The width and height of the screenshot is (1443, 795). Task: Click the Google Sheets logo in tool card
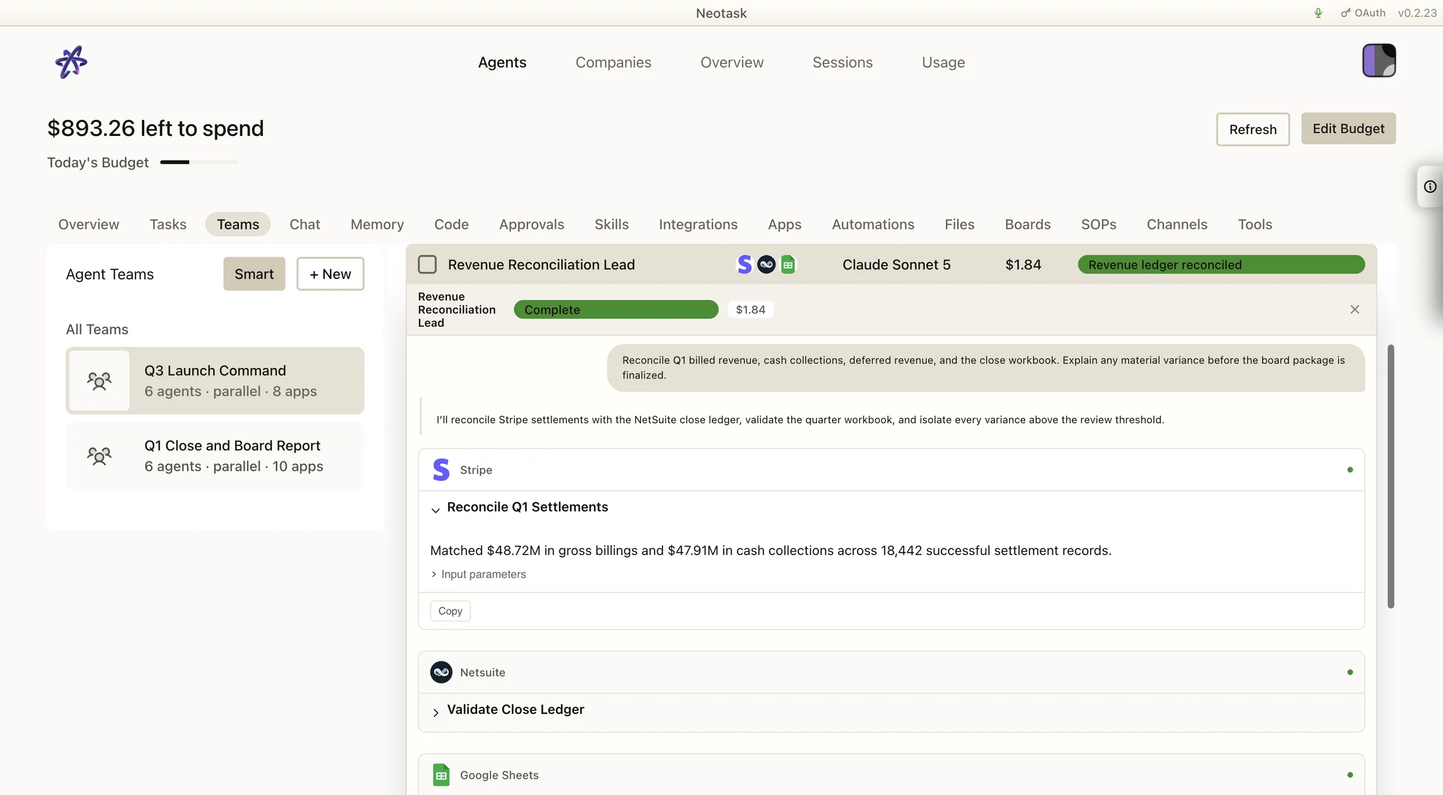pyautogui.click(x=441, y=775)
